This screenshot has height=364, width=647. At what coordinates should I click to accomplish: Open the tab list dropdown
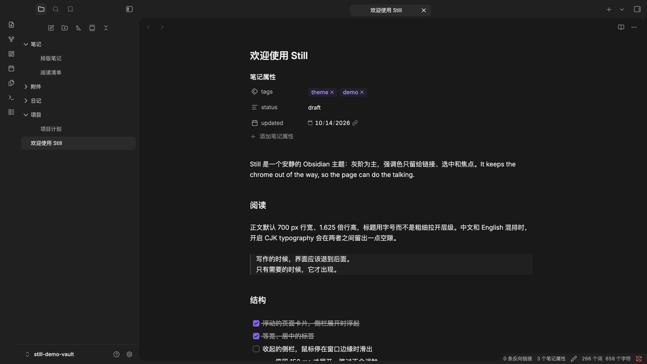[x=622, y=9]
